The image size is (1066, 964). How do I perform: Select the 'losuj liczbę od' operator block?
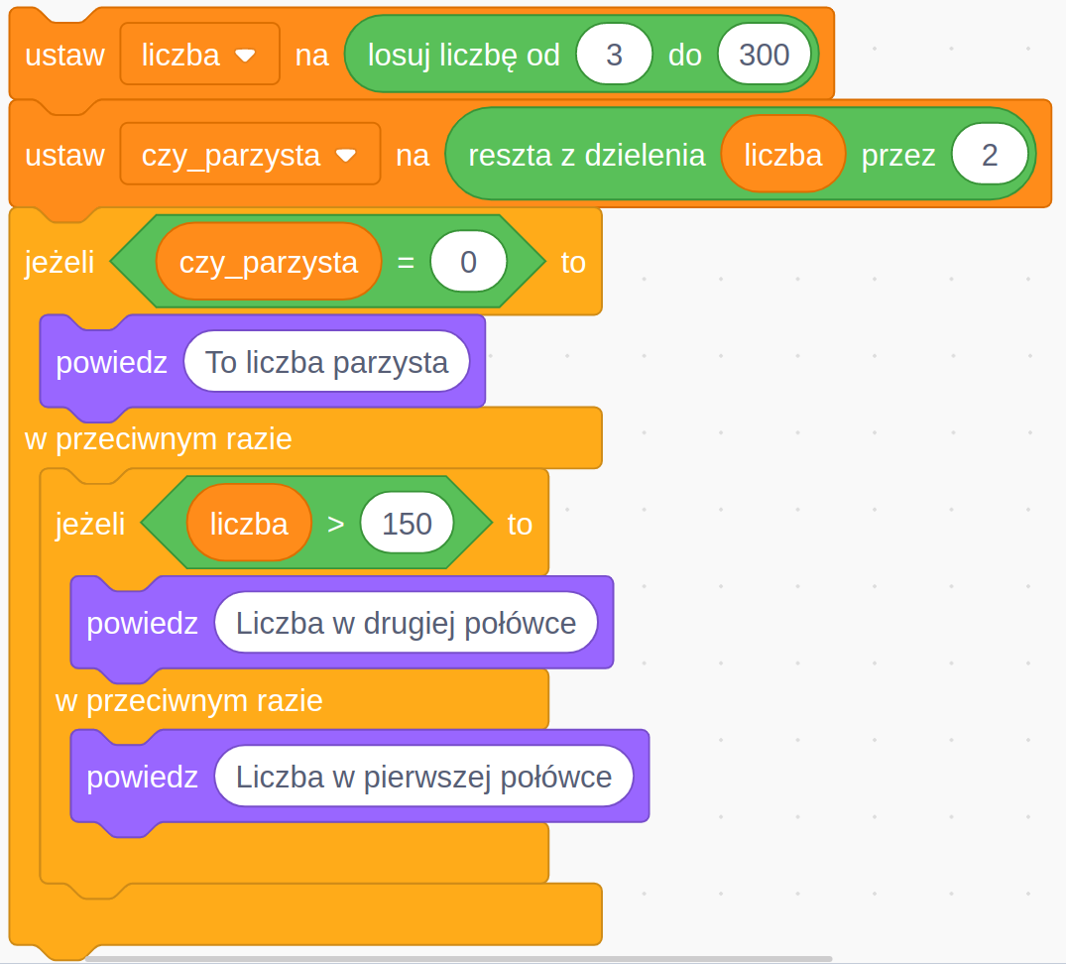(463, 55)
